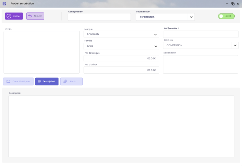Expand the Fournisseur dropdown
The image size is (242, 166).
click(191, 17)
